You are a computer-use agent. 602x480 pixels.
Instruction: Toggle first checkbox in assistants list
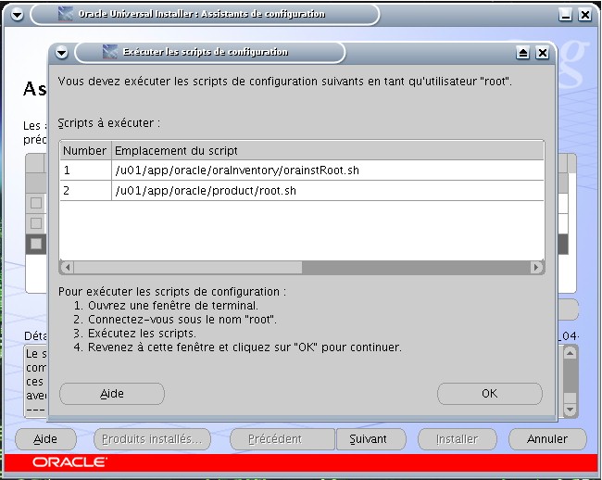(36, 203)
